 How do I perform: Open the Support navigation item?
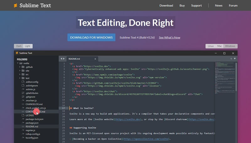click(196, 6)
